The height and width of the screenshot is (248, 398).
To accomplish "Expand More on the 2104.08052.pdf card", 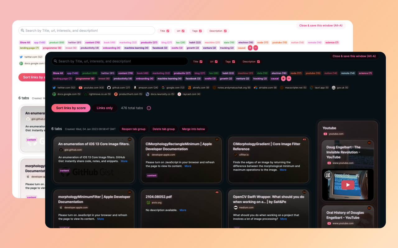I will (x=183, y=210).
